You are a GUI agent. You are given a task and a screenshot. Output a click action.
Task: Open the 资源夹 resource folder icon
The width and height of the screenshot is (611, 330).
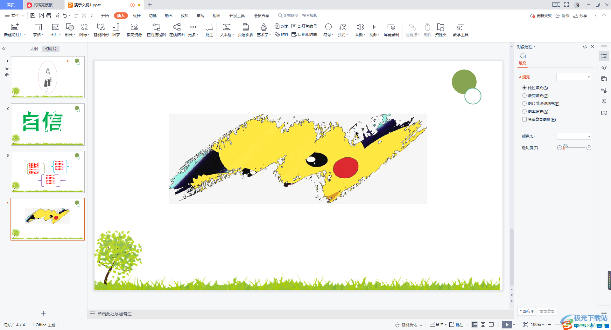point(440,27)
